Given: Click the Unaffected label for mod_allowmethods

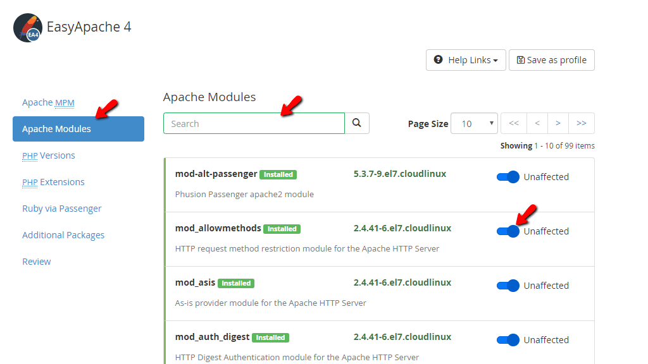Looking at the screenshot, I should tap(546, 231).
